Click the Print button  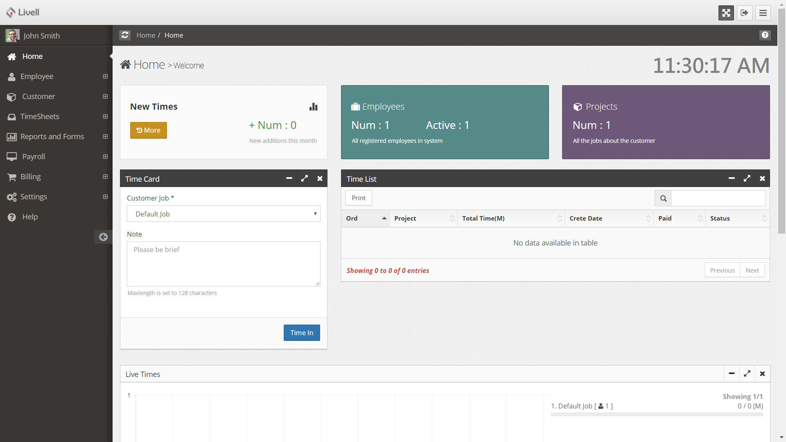coord(359,198)
